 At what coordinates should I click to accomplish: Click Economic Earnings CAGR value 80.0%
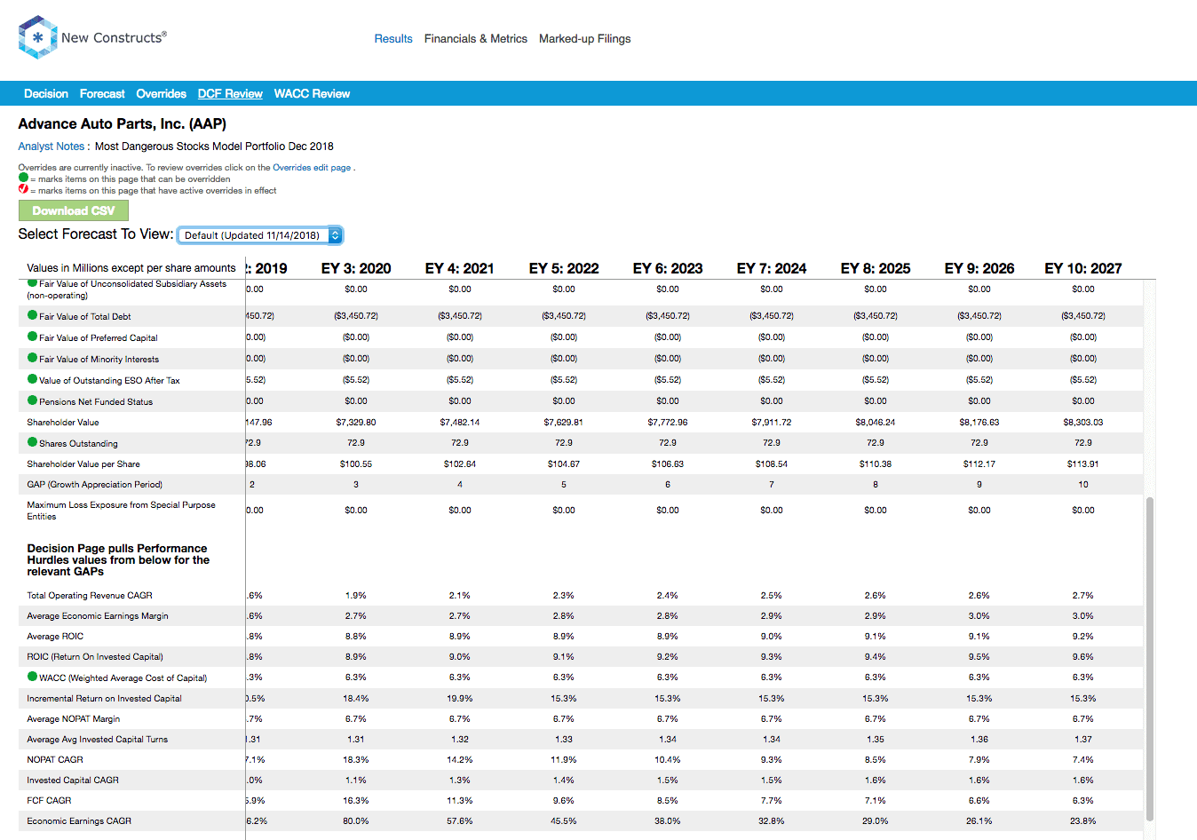[356, 820]
